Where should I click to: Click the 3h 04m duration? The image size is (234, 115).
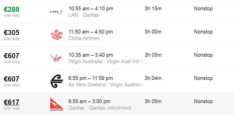click(153, 78)
